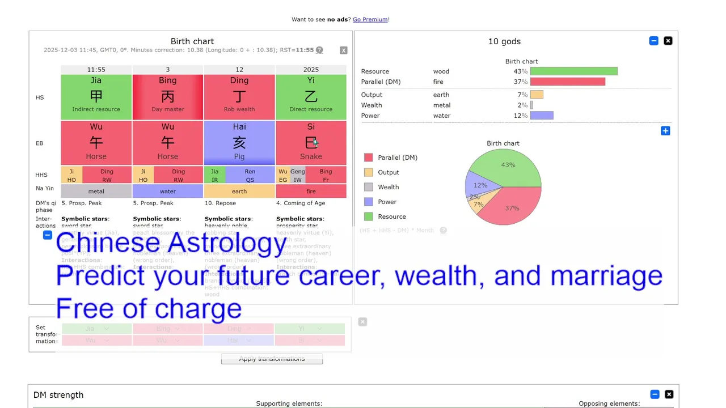Open the Hai branch transformation dropdown
726x408 pixels.
pyautogui.click(x=239, y=341)
